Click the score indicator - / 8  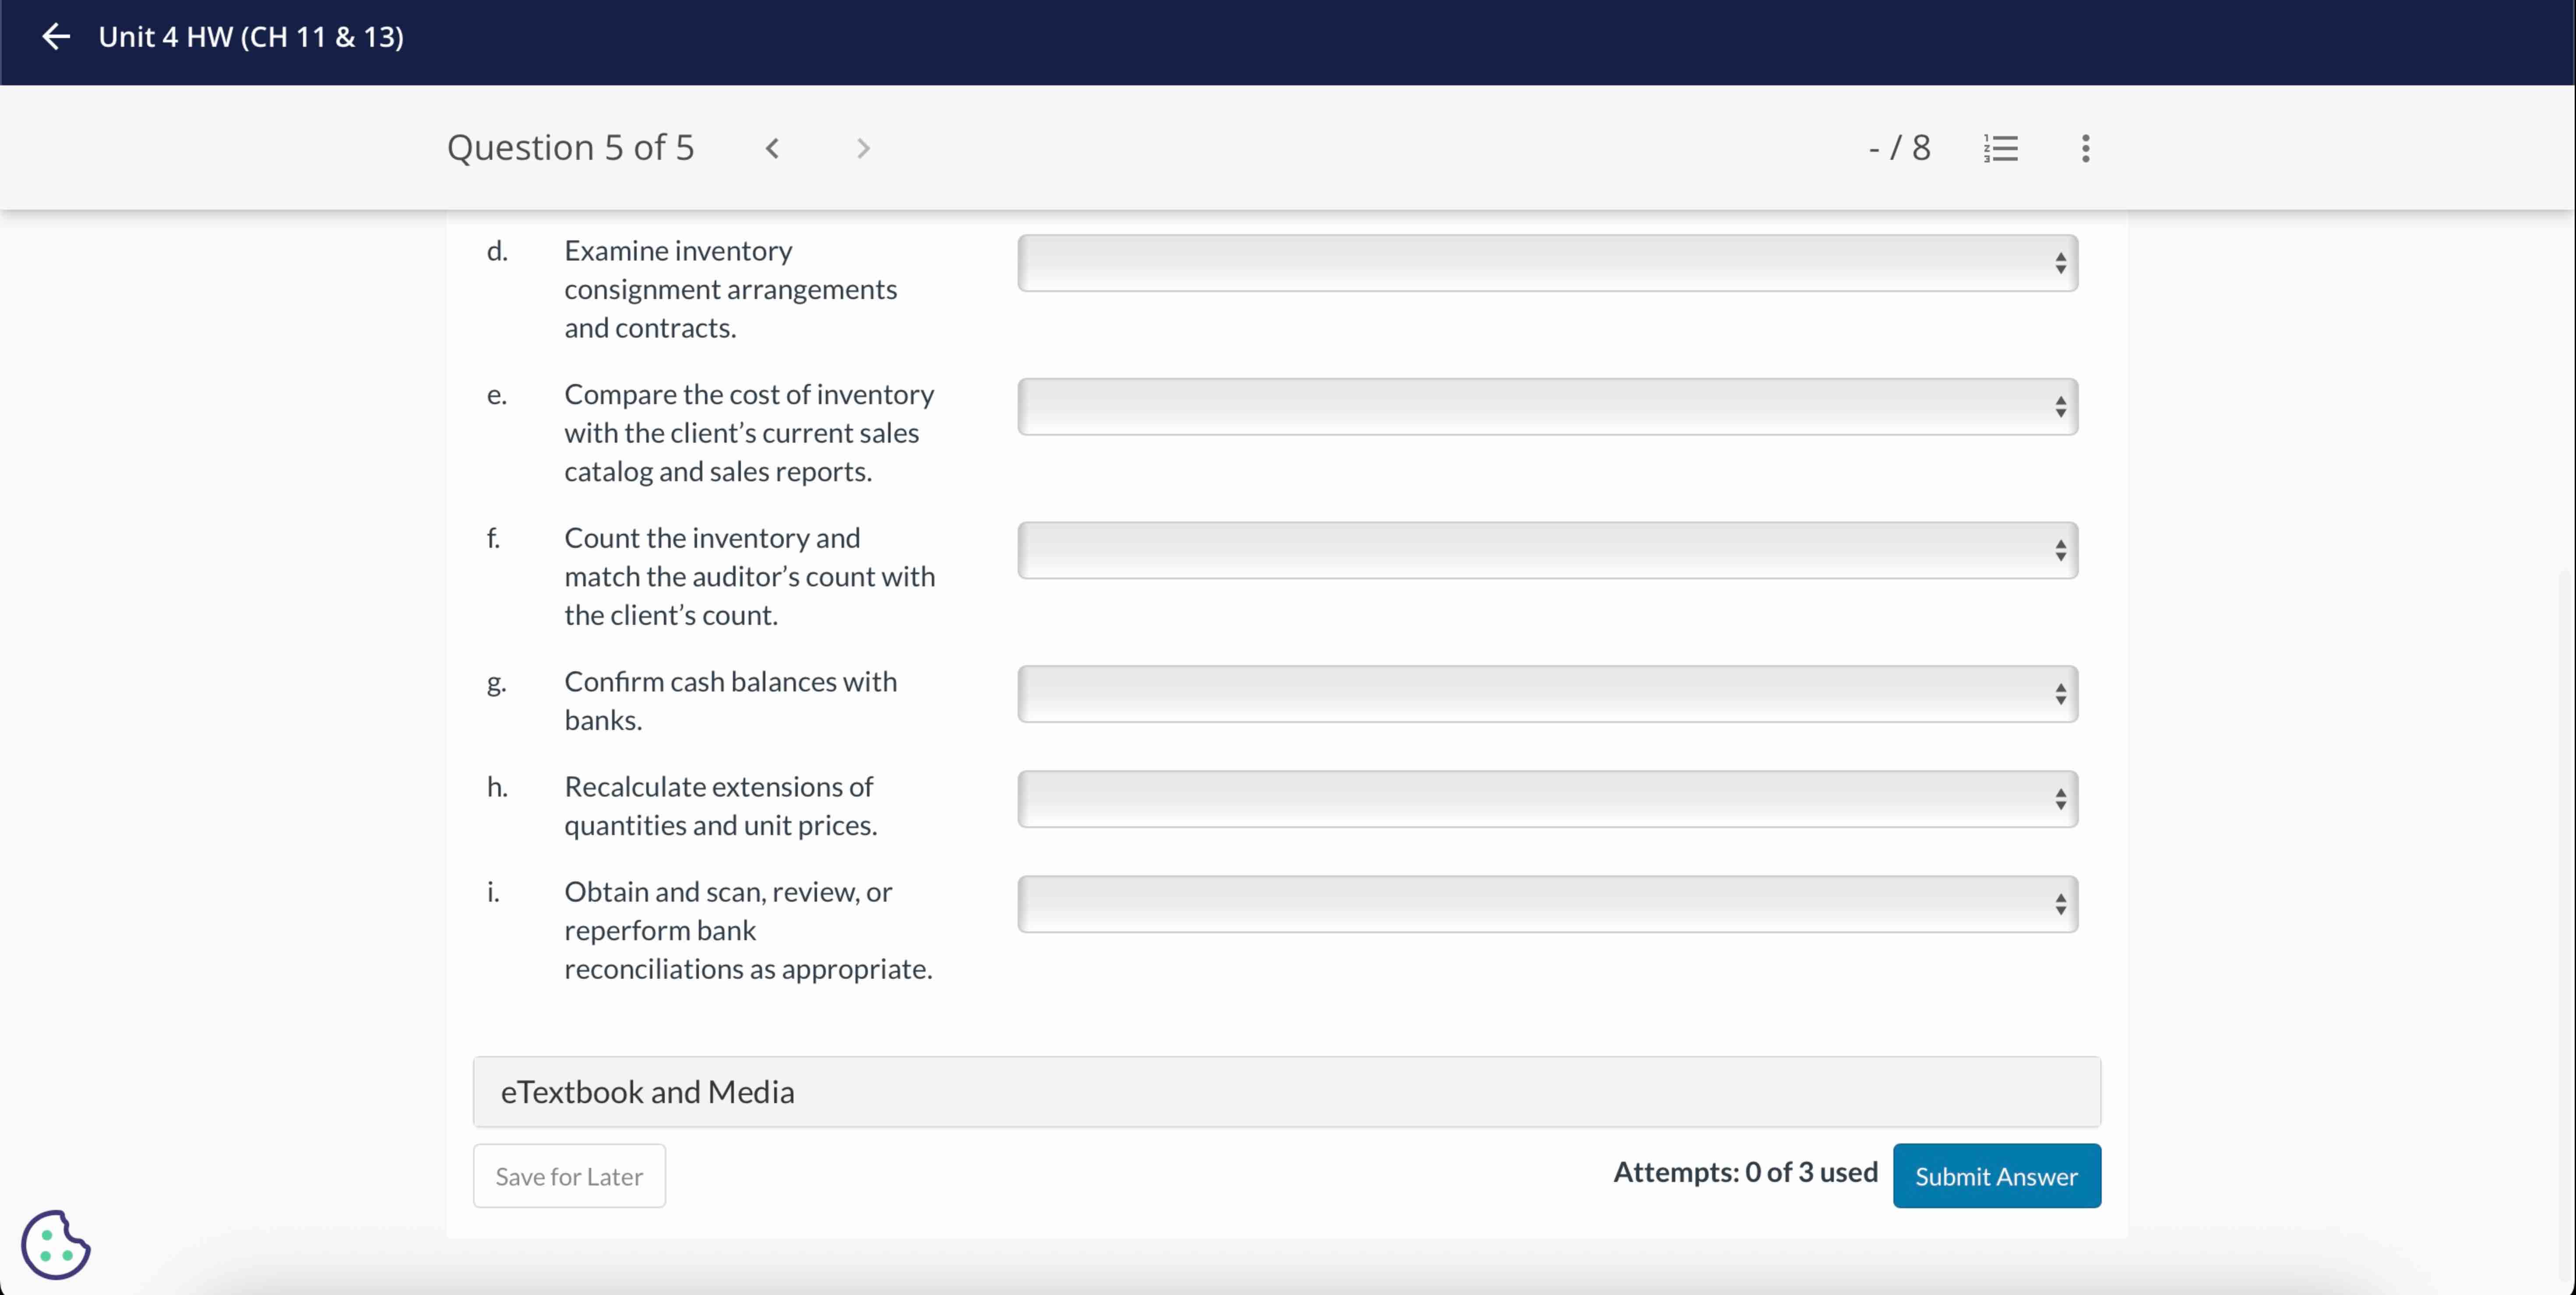point(1899,148)
